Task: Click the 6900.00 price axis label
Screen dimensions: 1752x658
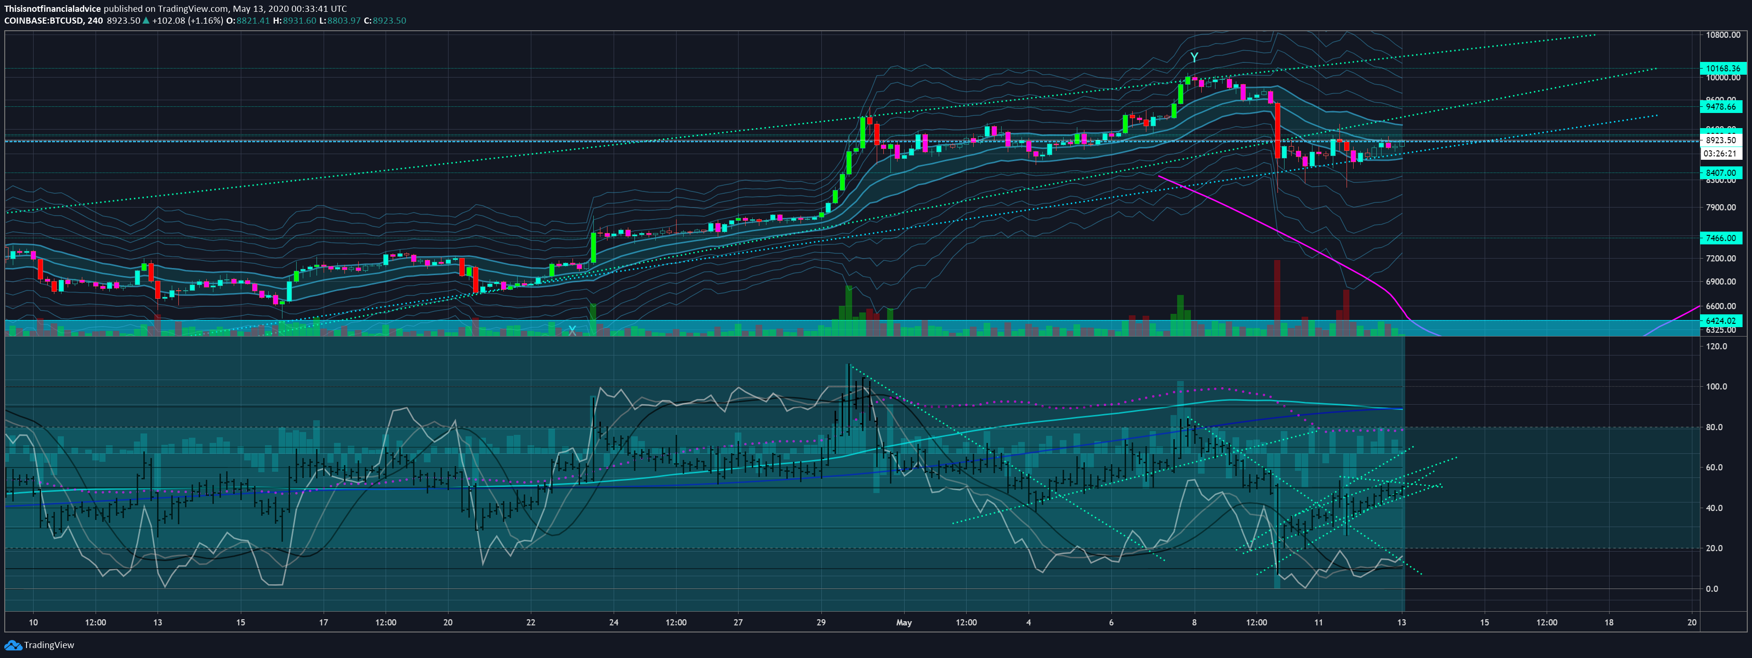Action: 1721,281
